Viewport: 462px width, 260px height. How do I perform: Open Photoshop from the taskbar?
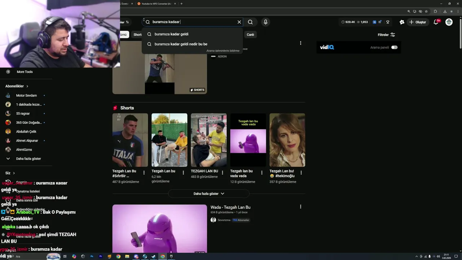pos(92,256)
